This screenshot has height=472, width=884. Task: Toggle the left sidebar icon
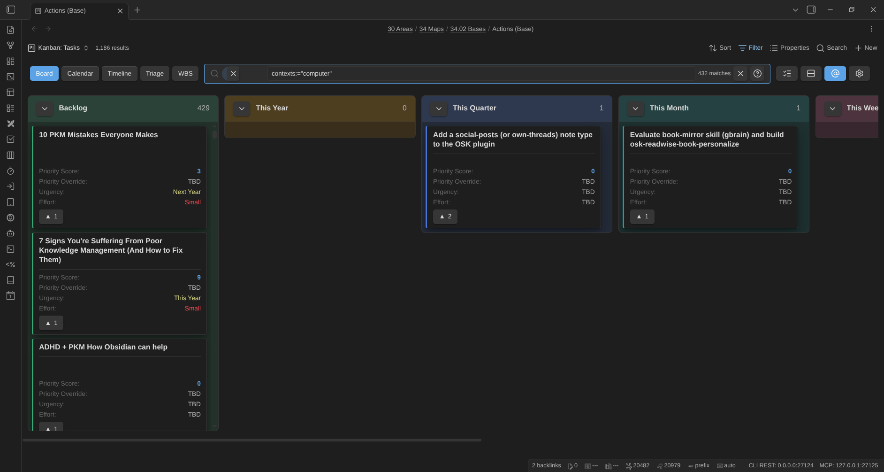pos(11,10)
